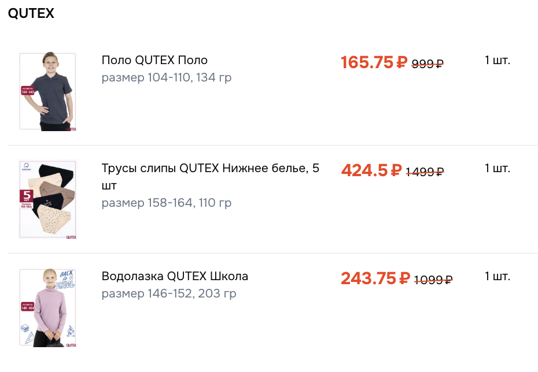This screenshot has width=538, height=372.
Task: Open the pink turtleneck product photo
Action: [x=47, y=307]
